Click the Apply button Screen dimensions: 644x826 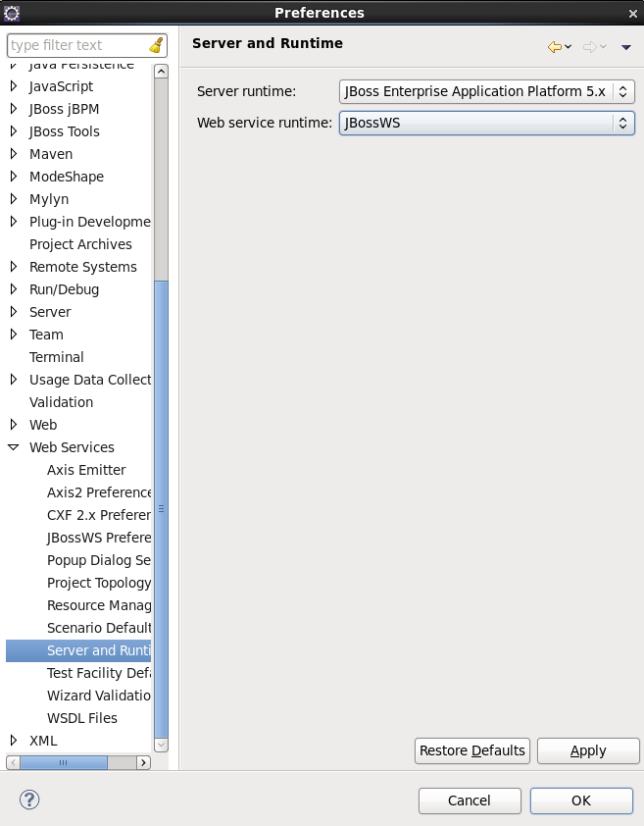[588, 750]
